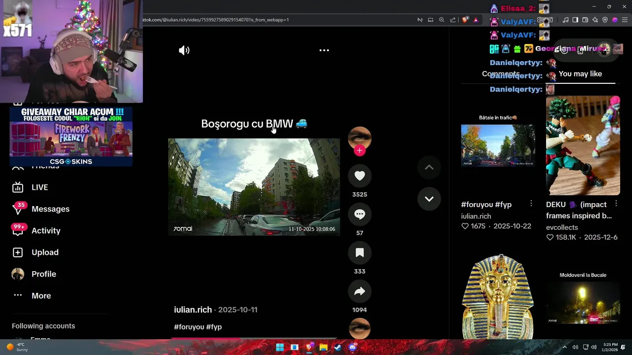
Task: Bookmark the video with the favorites icon
Action: [x=359, y=252]
